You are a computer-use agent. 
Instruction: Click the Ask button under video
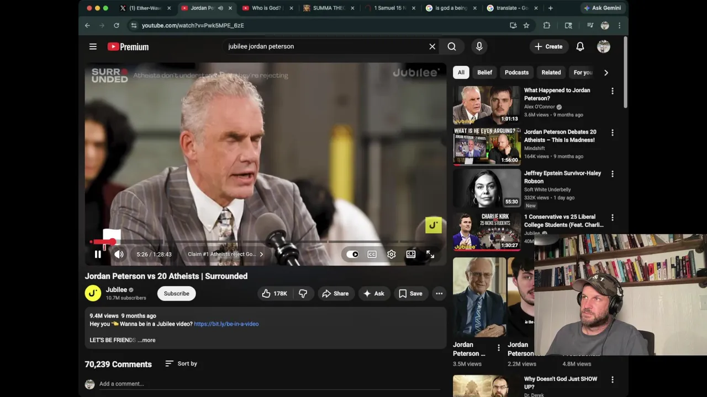pyautogui.click(x=373, y=293)
